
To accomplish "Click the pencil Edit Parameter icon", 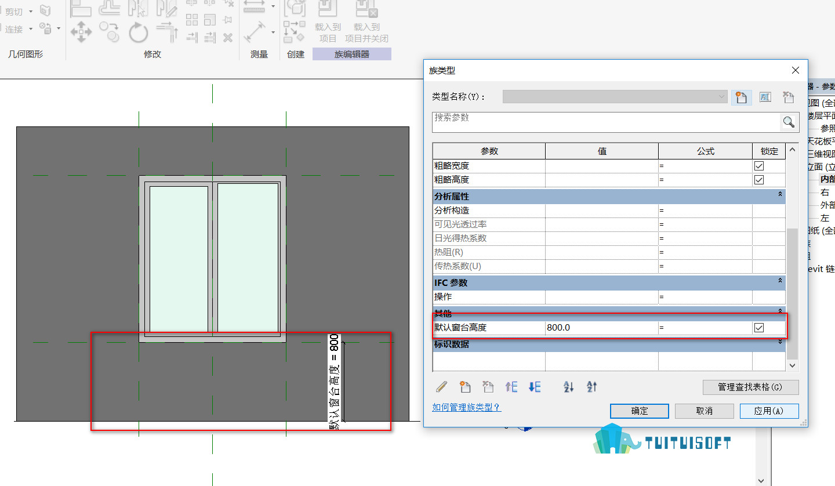I will coord(442,386).
